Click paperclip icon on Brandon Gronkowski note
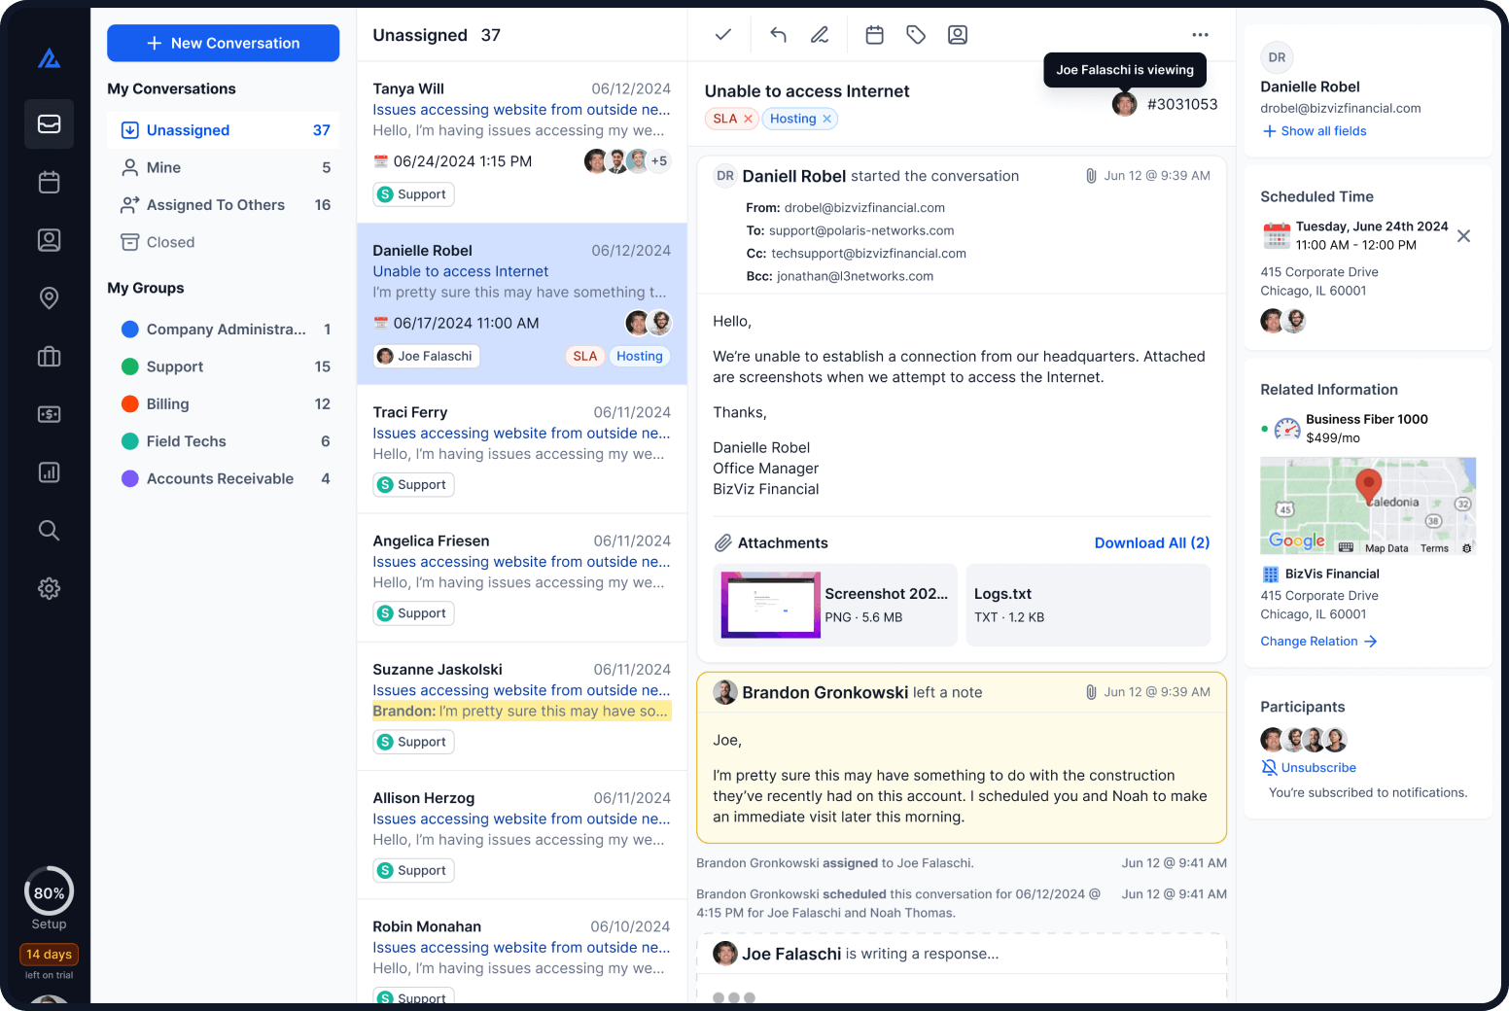 click(1091, 692)
